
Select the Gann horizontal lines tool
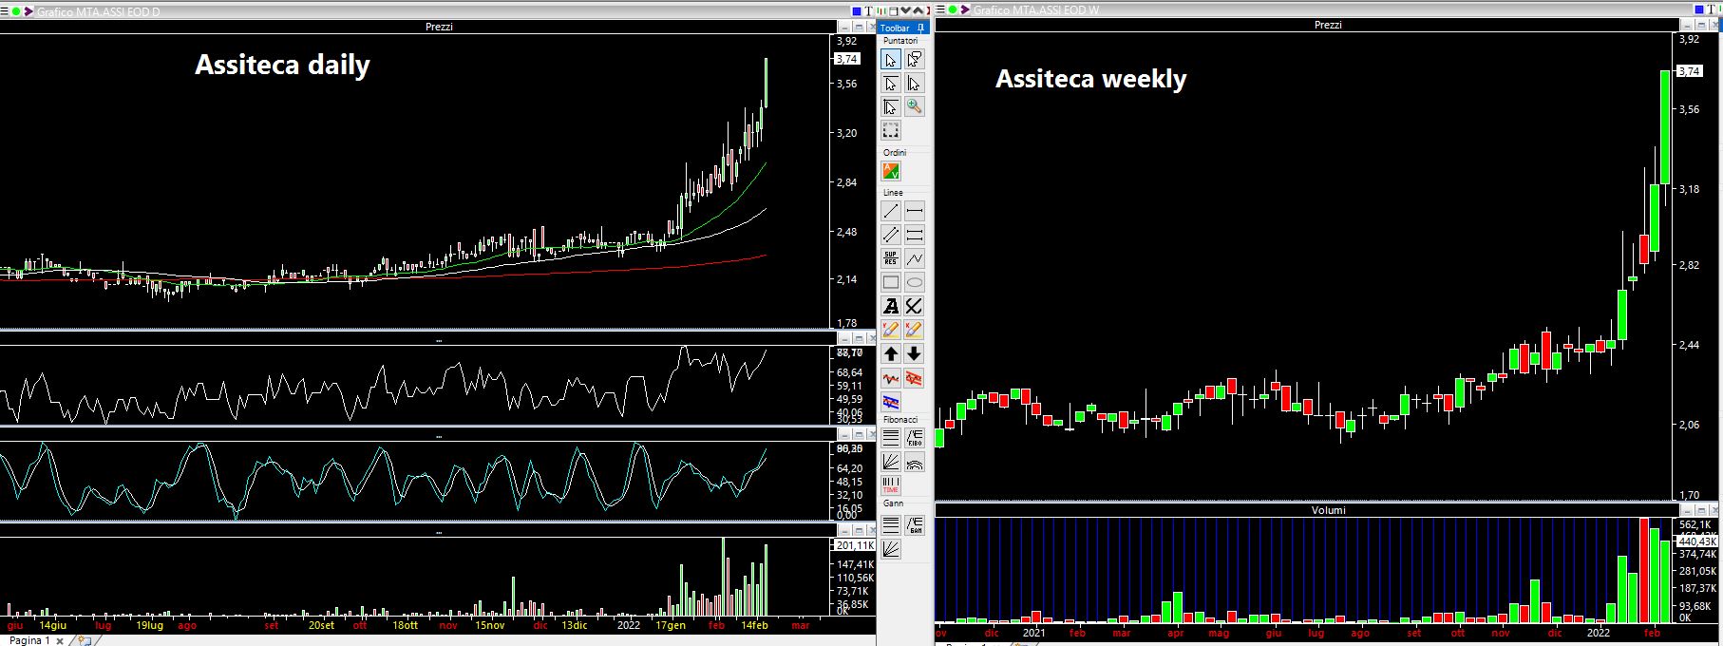[x=890, y=524]
